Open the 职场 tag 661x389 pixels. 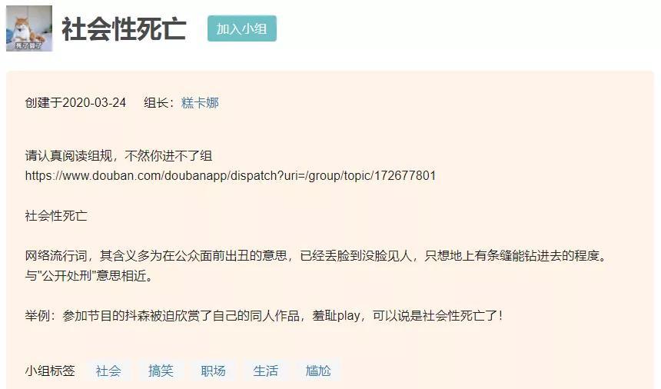click(214, 371)
